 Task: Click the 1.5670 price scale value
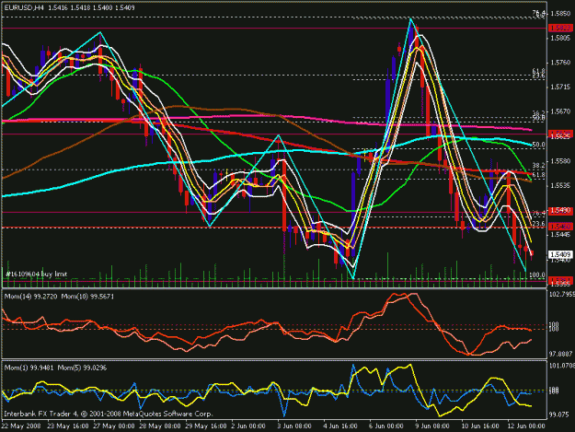click(560, 111)
